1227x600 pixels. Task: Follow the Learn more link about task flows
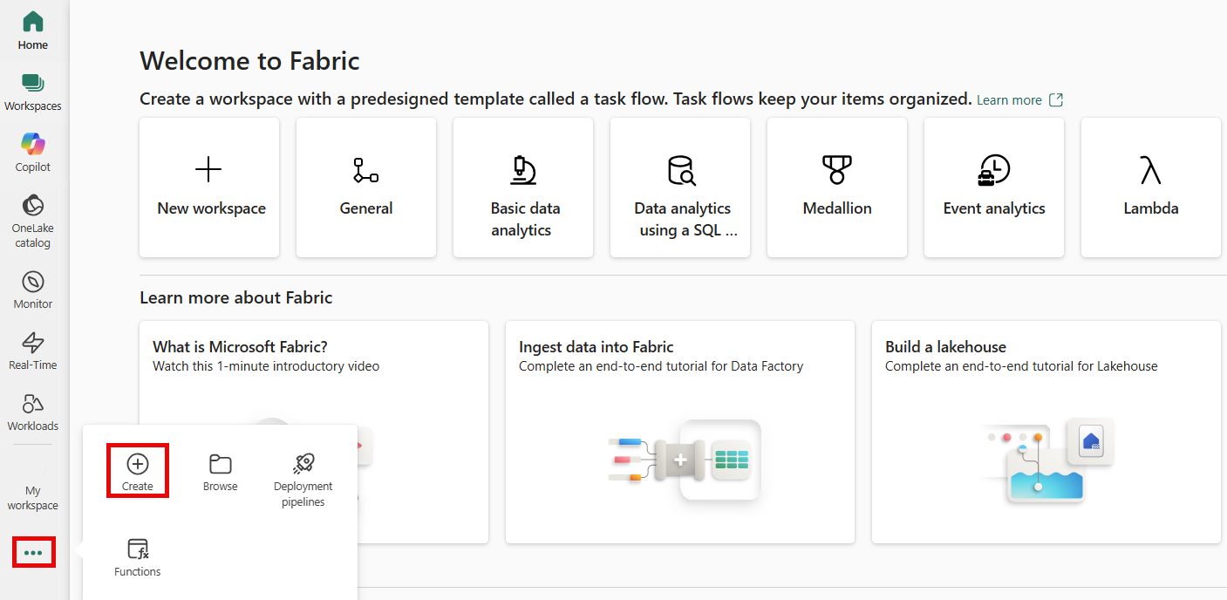pos(1010,99)
